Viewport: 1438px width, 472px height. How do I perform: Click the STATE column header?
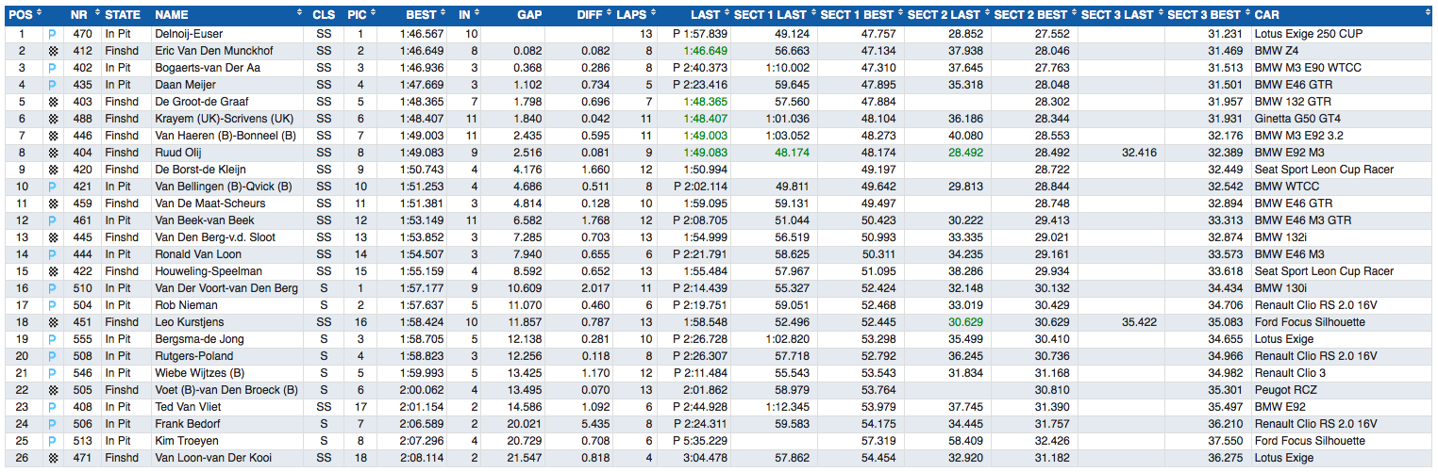(x=123, y=15)
